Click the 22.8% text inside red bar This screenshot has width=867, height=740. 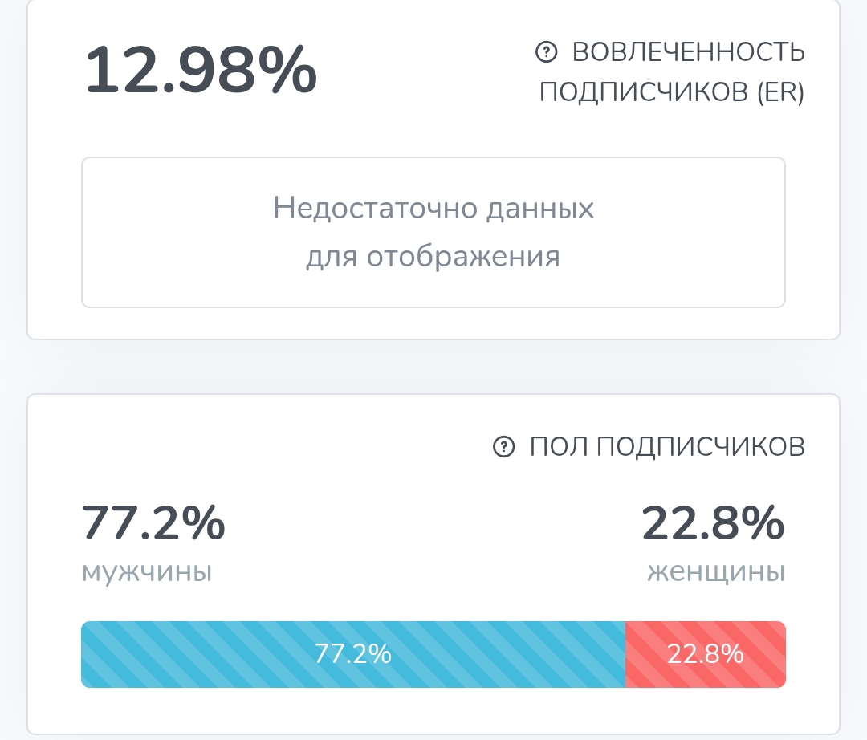pyautogui.click(x=706, y=654)
